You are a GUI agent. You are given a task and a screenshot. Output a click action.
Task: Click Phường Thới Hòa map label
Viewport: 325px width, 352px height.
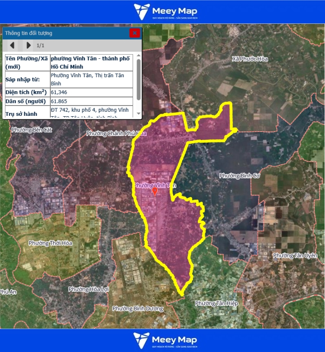(50, 243)
